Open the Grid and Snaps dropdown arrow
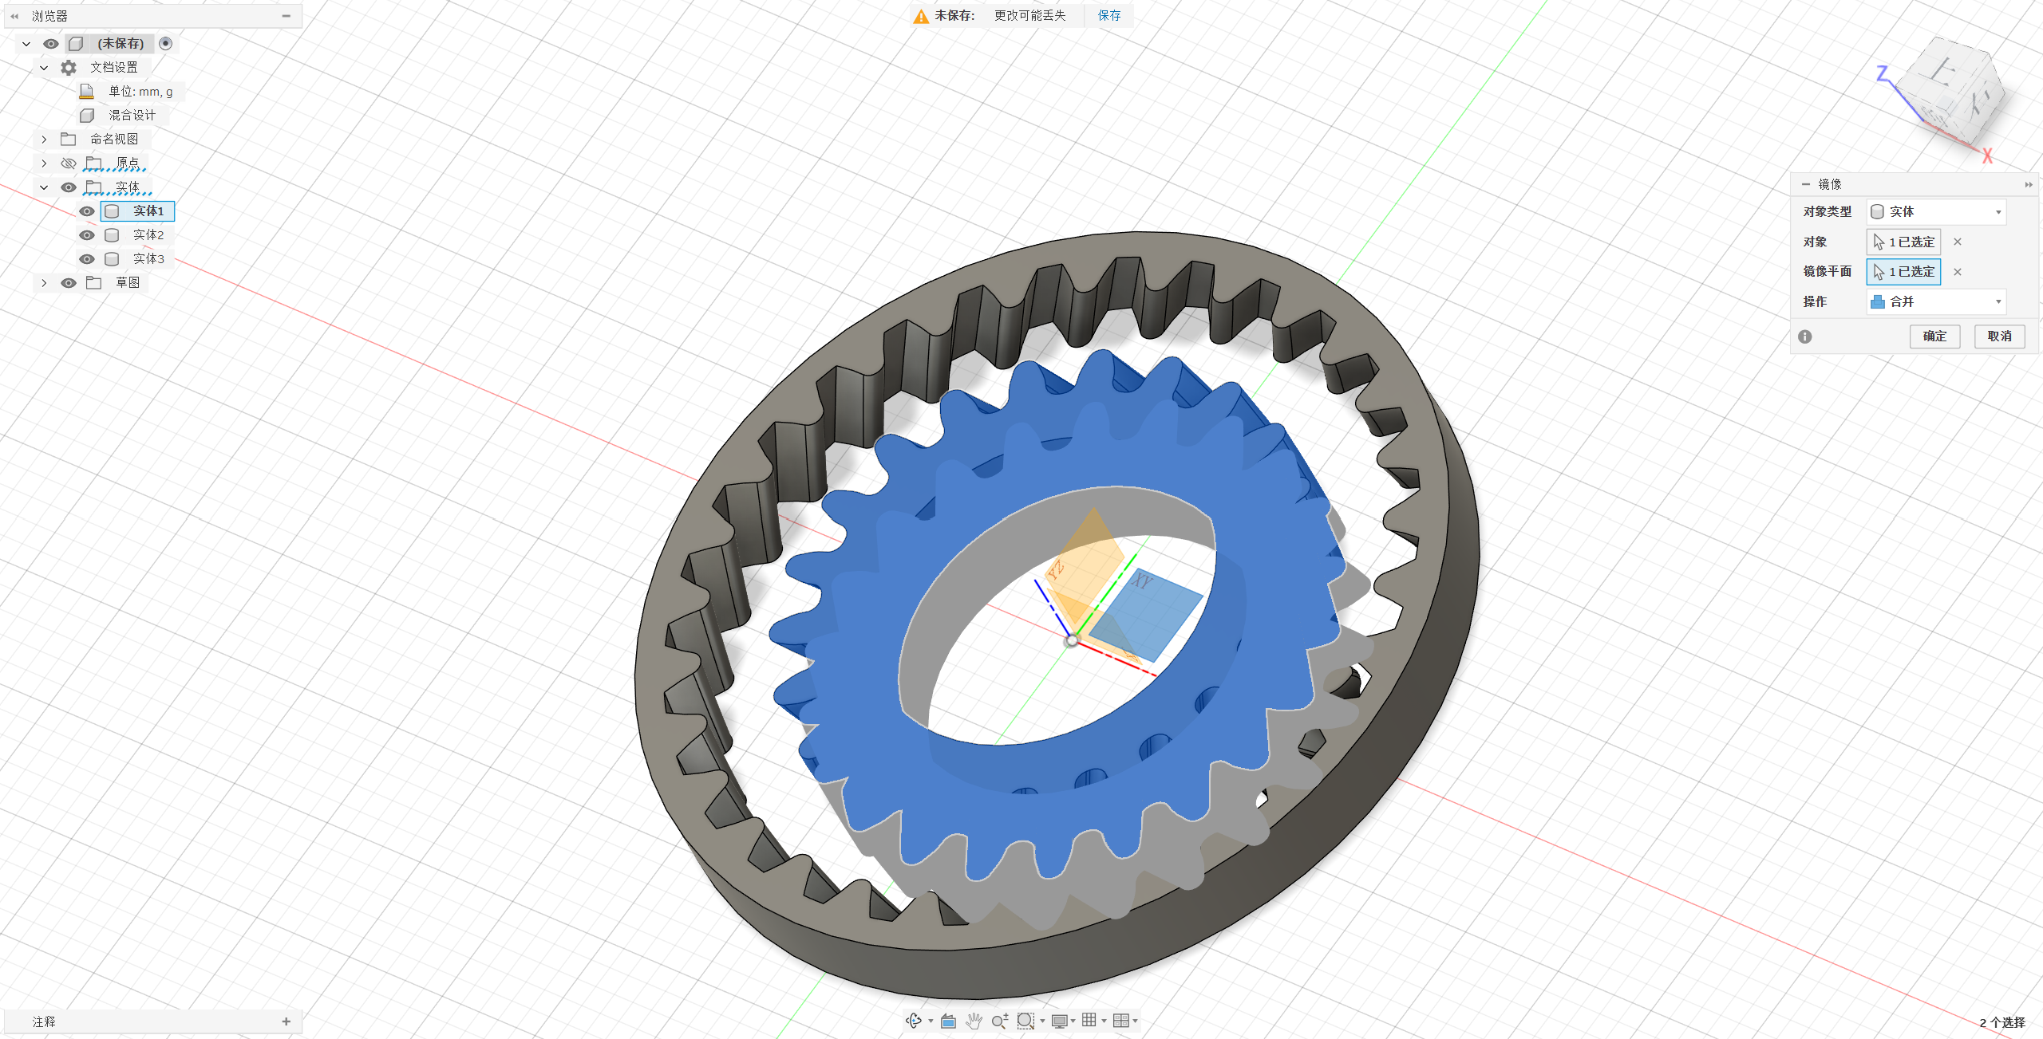Screen dimensions: 2043x1039 click(1104, 1021)
